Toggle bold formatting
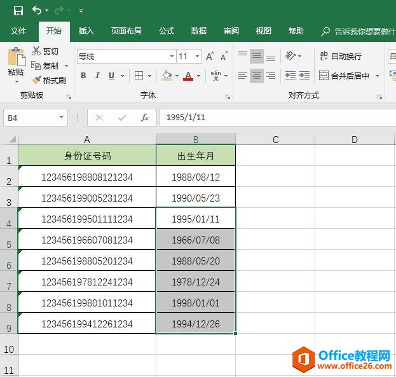The height and width of the screenshot is (377, 396). (x=83, y=75)
